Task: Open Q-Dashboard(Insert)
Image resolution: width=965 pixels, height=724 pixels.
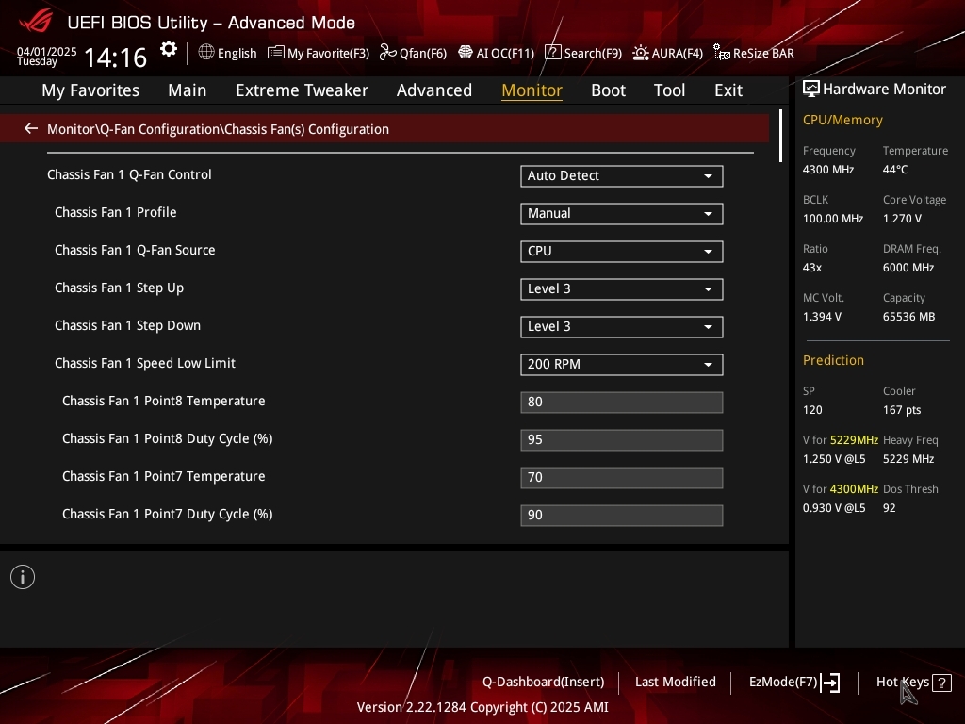Action: [x=544, y=683]
